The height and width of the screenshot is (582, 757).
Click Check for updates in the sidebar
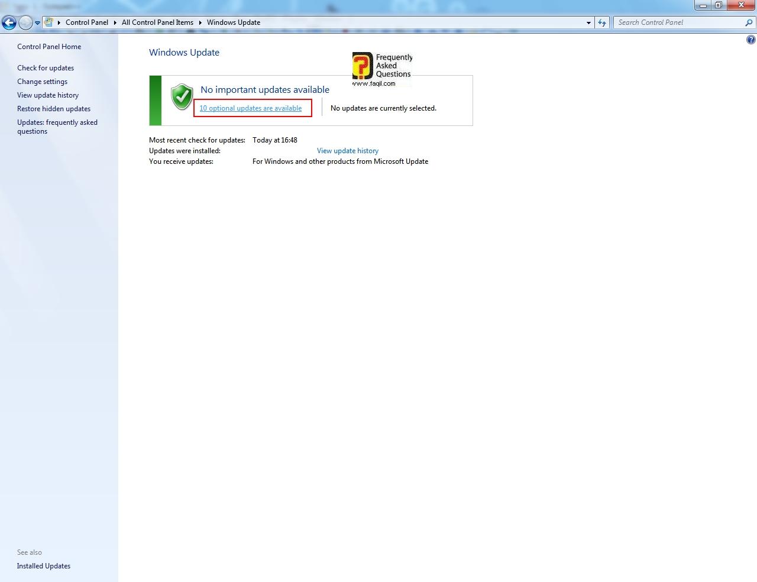point(46,68)
